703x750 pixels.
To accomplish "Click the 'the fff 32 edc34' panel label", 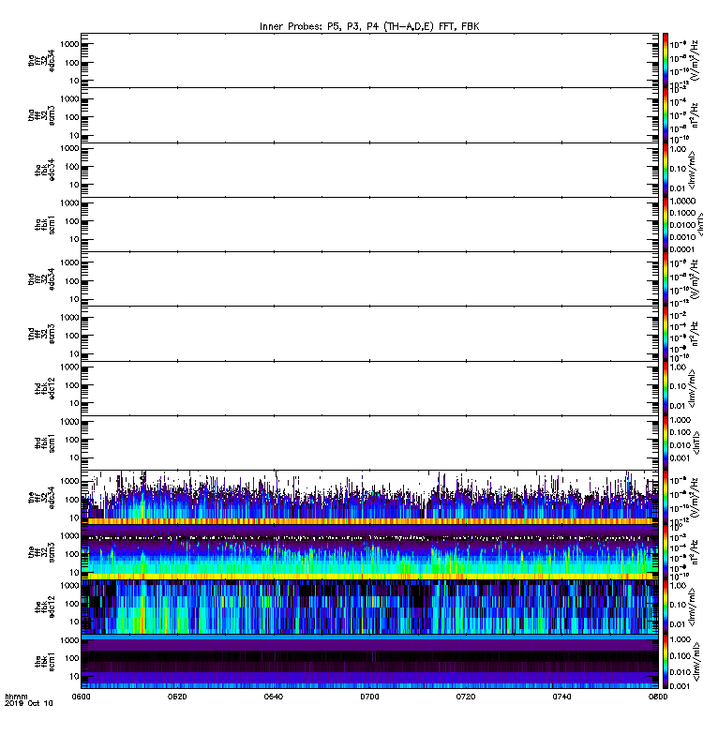I will coord(41,498).
